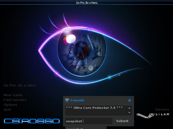
Task: Open the Options menu entry
Action: coord(10,105)
